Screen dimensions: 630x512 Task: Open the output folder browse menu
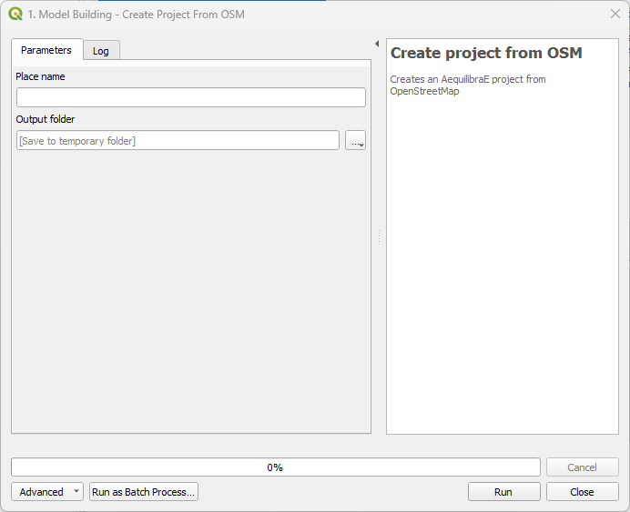355,140
